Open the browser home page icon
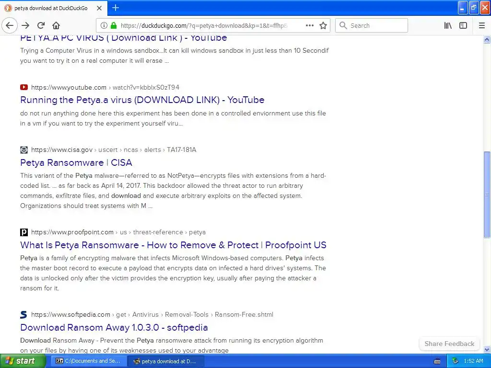This screenshot has width=491, height=368. 56,25
